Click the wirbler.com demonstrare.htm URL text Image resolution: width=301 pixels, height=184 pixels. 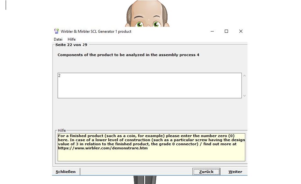pyautogui.click(x=103, y=148)
